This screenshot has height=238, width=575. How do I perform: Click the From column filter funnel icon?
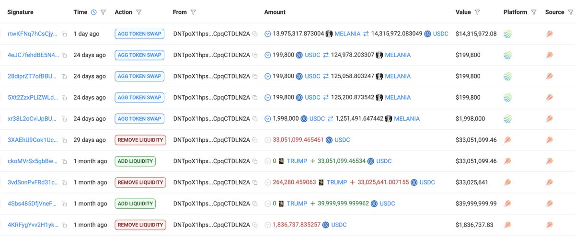click(x=194, y=12)
